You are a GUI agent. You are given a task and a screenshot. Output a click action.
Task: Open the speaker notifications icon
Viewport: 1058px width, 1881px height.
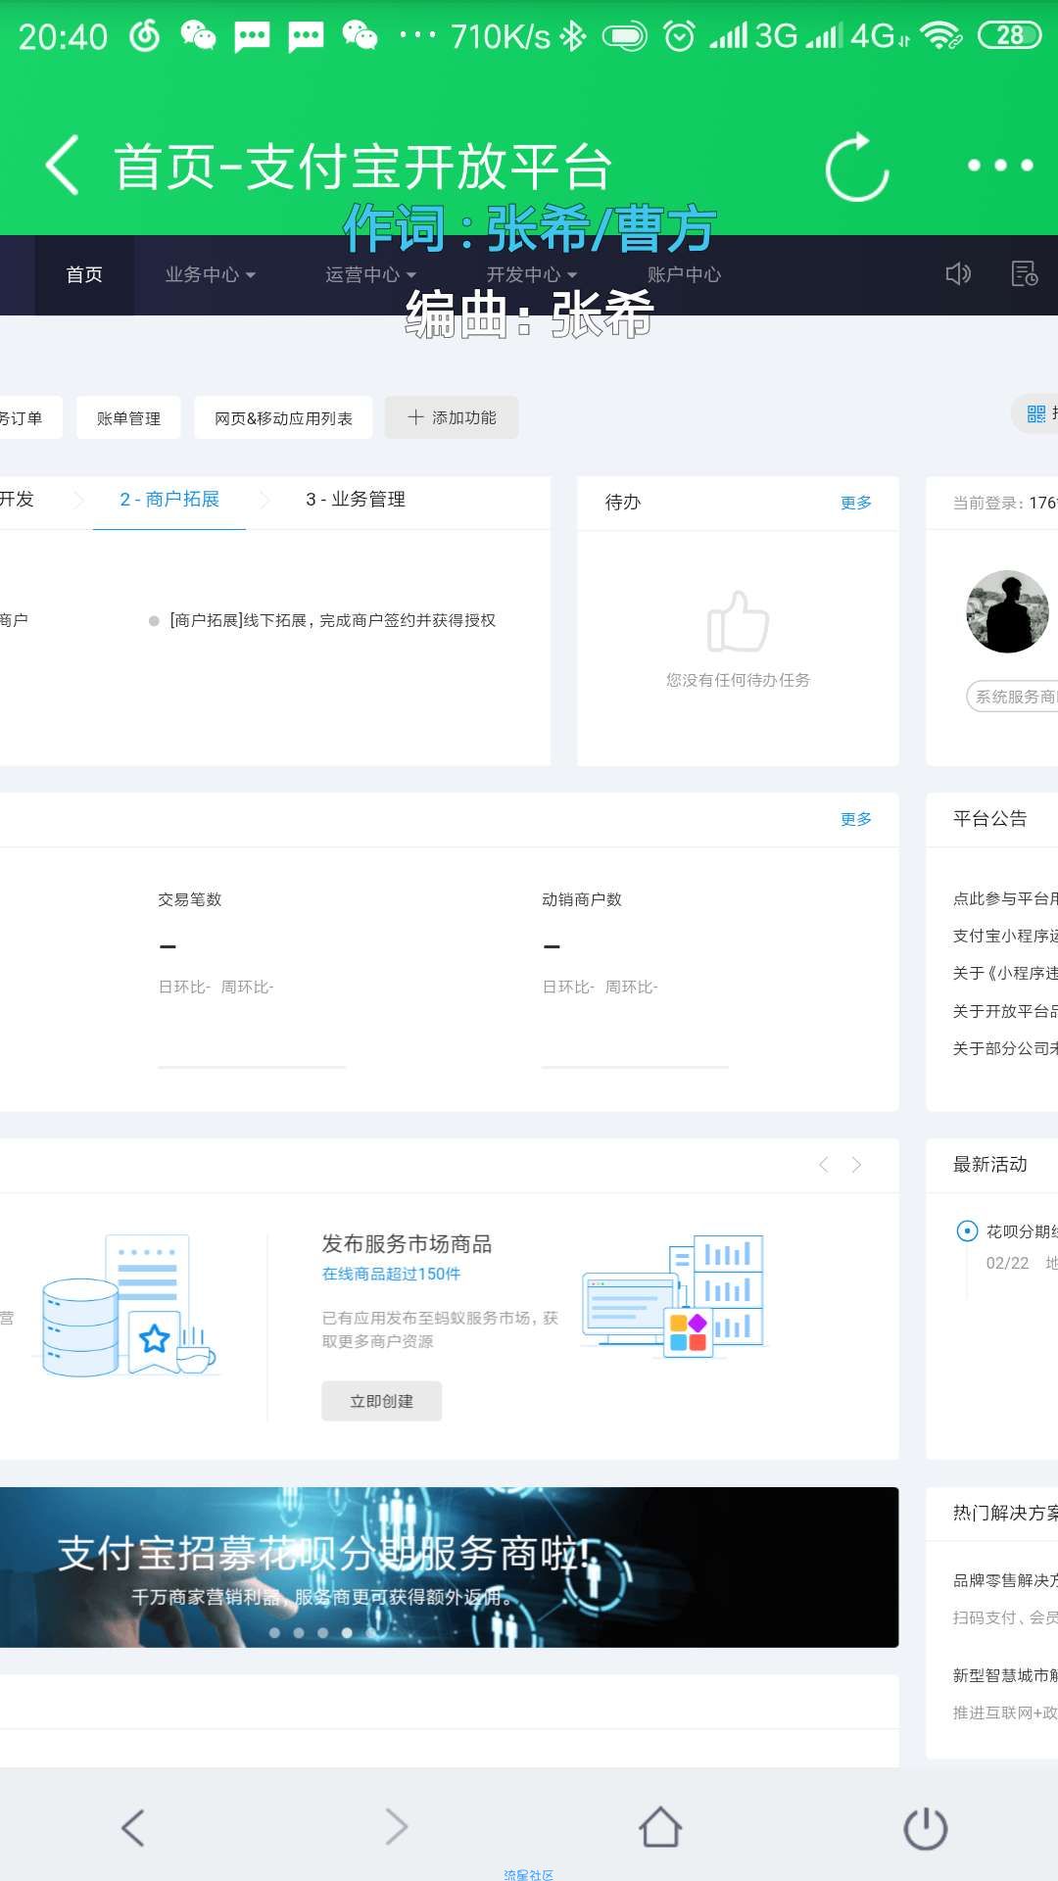click(958, 274)
